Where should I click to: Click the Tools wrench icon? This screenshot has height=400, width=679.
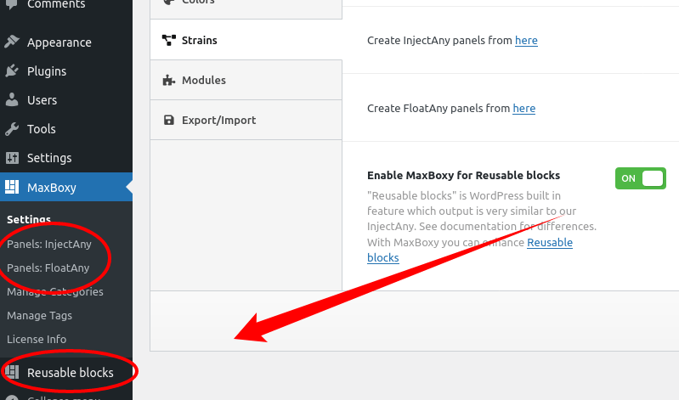tap(12, 128)
